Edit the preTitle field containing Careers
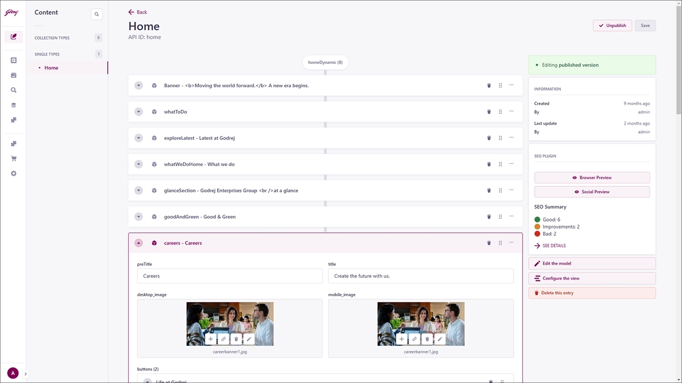 coord(230,275)
